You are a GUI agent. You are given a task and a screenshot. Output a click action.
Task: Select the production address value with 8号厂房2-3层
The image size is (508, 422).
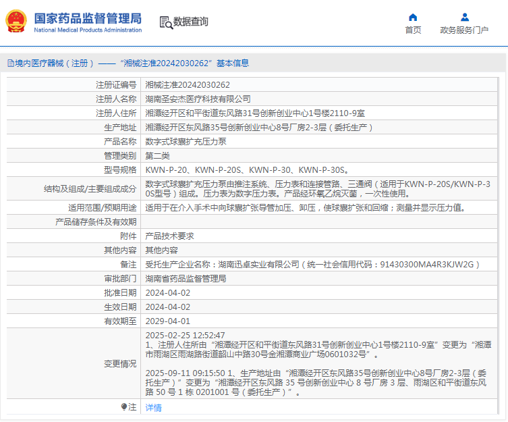pos(259,128)
